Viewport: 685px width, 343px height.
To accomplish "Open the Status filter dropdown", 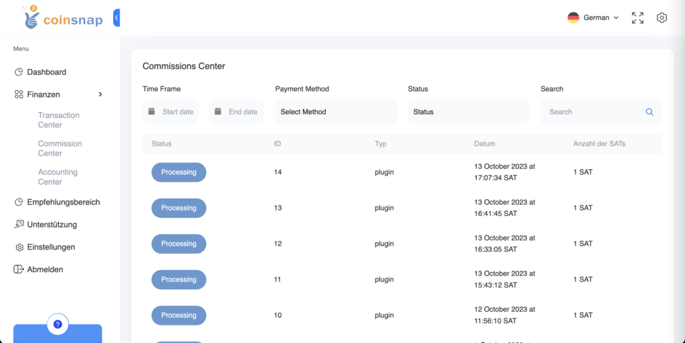I will (468, 112).
